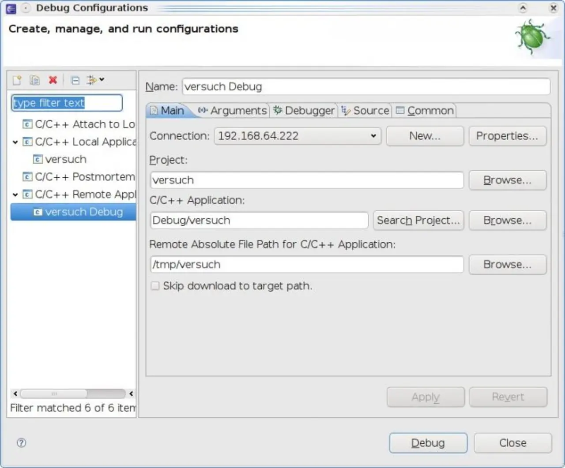Enable Skip download to target path
Image resolution: width=565 pixels, height=468 pixels.
pyautogui.click(x=155, y=286)
